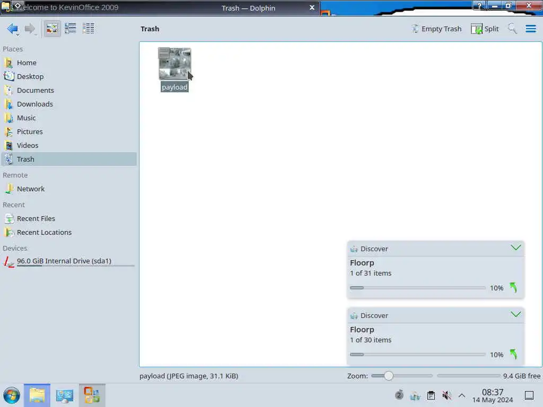Switch to Icons view mode

click(52, 29)
